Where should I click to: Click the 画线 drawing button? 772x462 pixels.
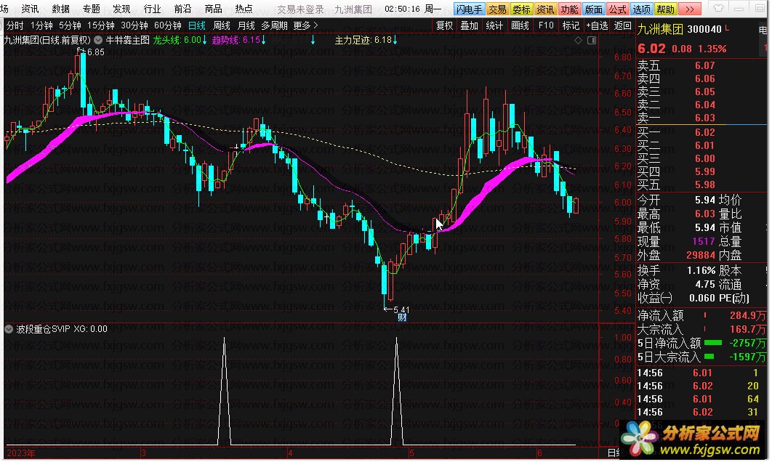pos(520,25)
